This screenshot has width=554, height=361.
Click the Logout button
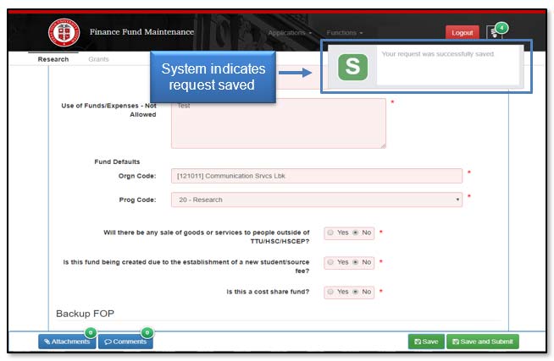click(x=463, y=33)
